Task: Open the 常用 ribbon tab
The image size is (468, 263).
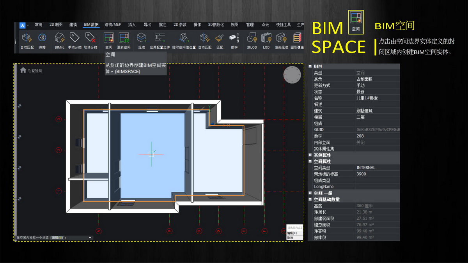Action: click(x=39, y=25)
